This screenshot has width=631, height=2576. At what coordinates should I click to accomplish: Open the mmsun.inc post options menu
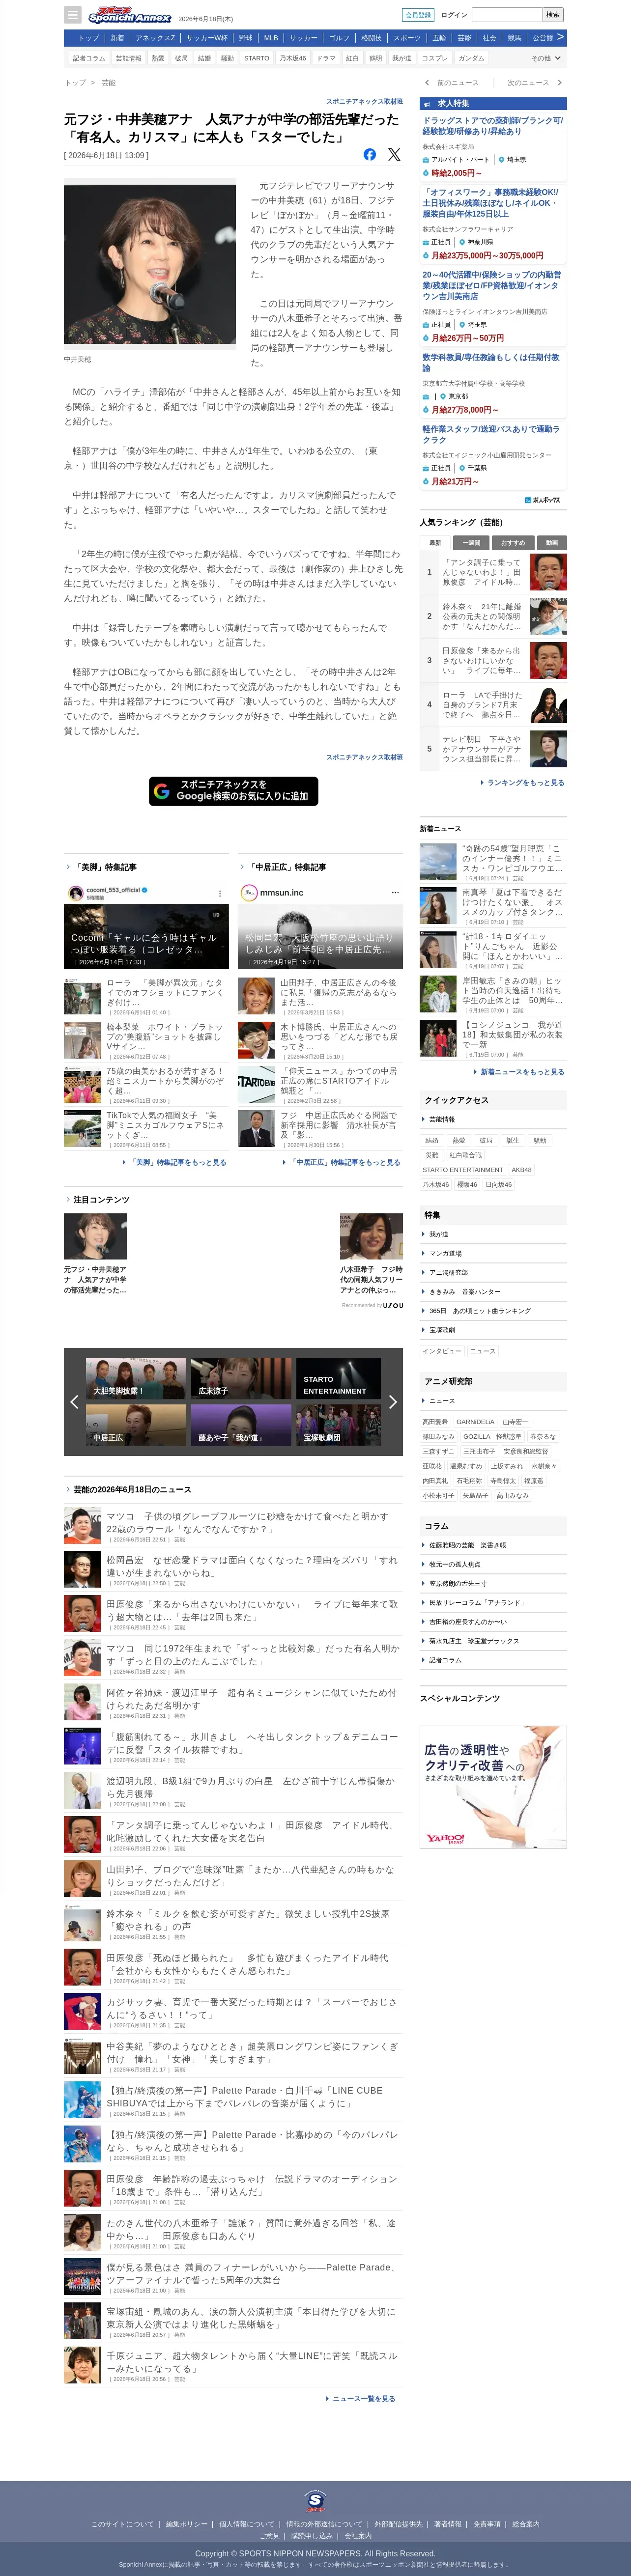(395, 892)
